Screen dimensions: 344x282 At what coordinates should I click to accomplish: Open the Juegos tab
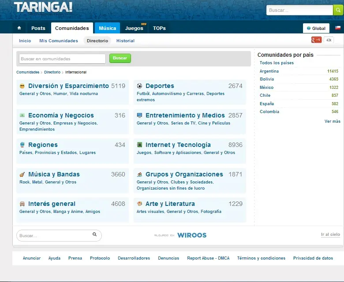[134, 28]
